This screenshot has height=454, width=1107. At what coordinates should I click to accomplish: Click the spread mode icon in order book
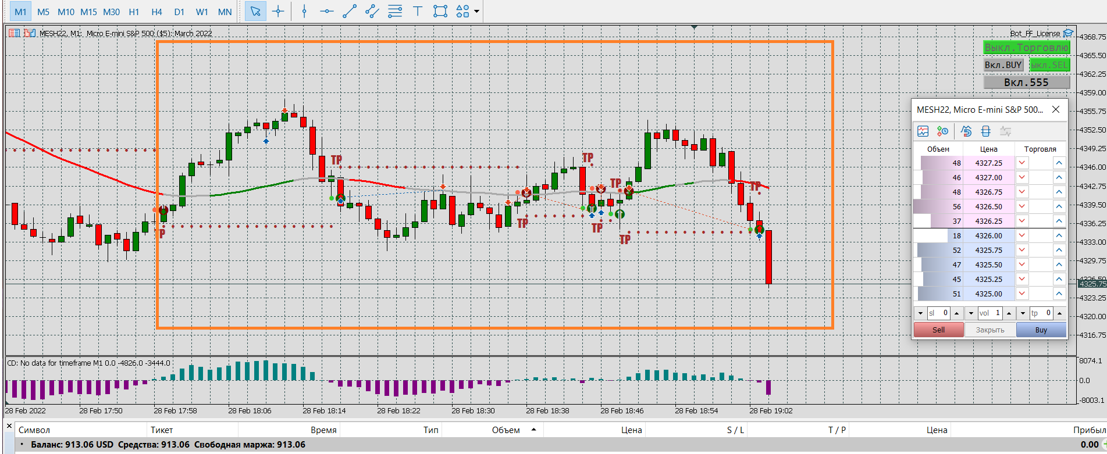point(966,131)
